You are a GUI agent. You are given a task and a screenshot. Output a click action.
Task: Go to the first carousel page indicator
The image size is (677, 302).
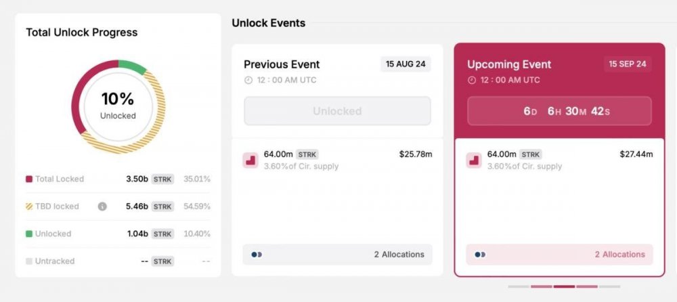coord(519,286)
